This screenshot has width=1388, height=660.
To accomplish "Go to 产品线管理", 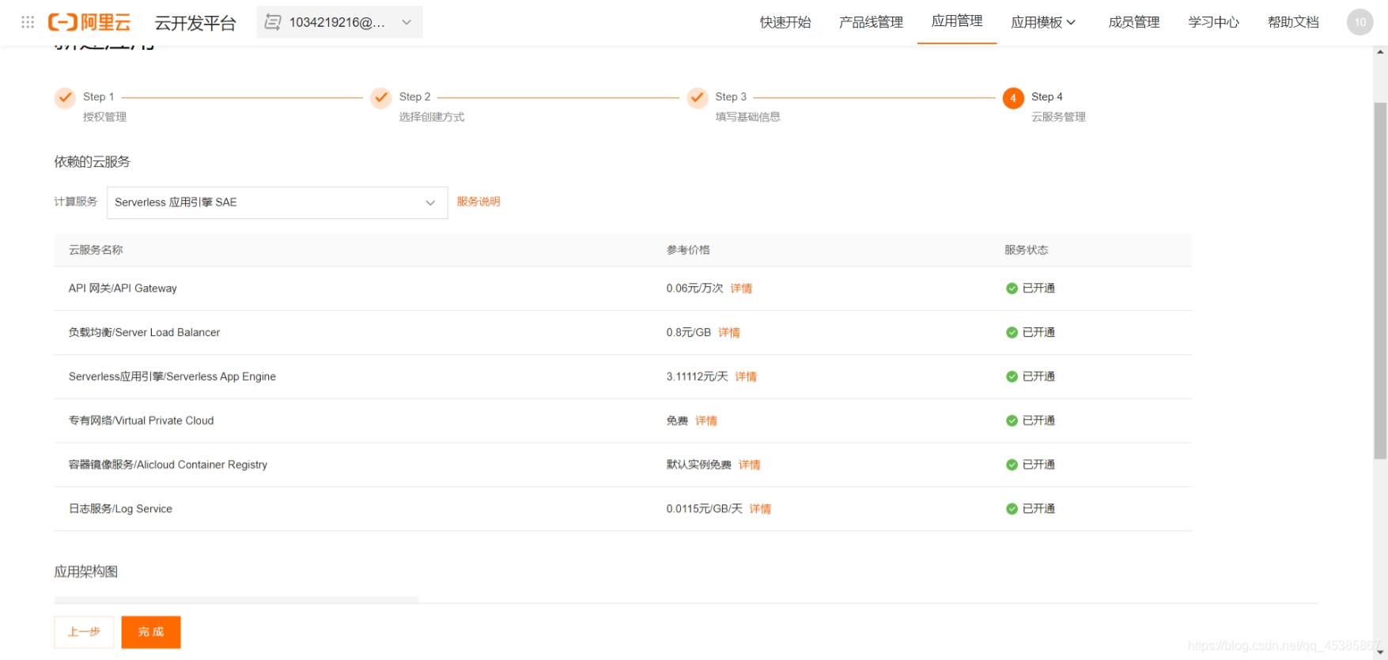I will (x=871, y=22).
